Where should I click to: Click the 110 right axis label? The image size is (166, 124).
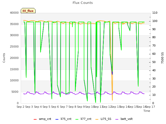point(155,13)
